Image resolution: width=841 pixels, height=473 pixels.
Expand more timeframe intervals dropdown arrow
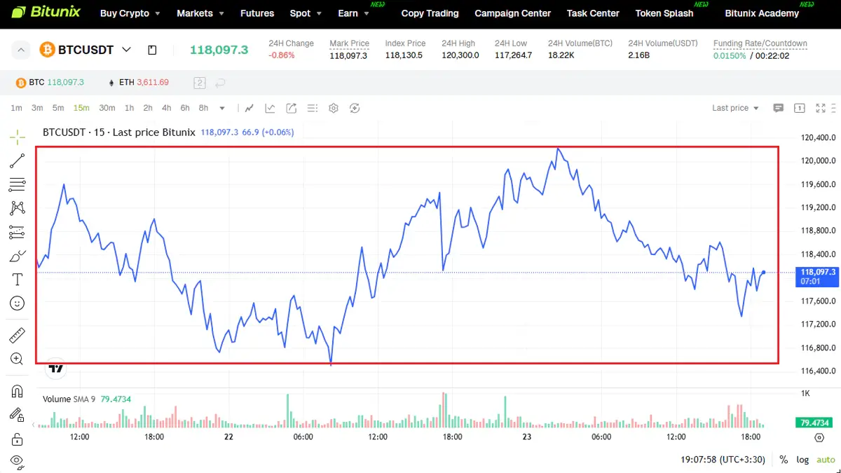(222, 108)
